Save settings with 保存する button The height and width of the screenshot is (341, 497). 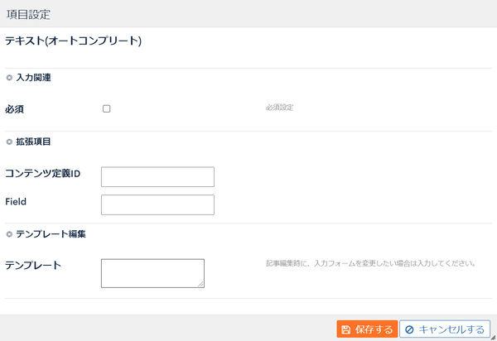click(367, 329)
